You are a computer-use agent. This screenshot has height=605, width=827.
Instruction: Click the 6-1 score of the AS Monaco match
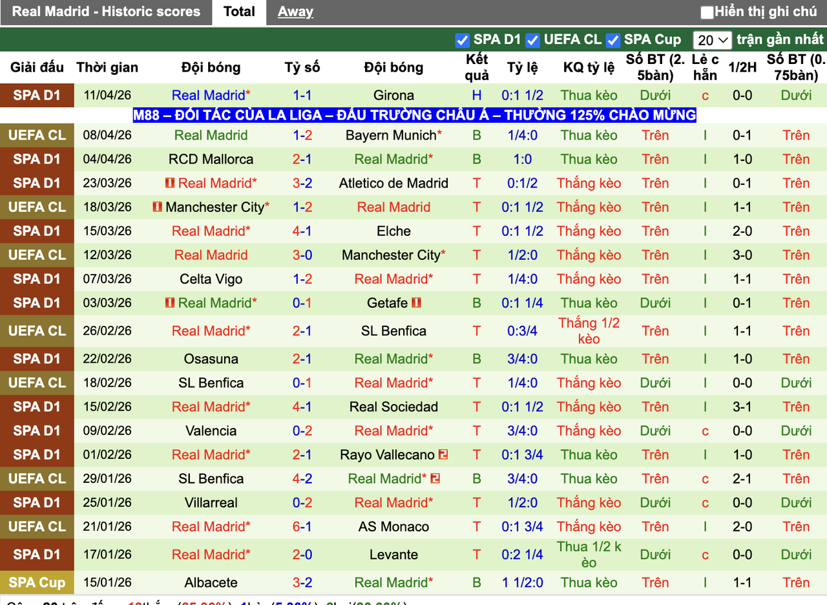(x=302, y=526)
